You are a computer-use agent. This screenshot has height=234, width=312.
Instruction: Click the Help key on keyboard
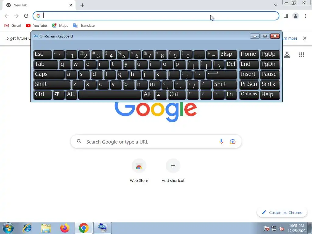pyautogui.click(x=270, y=95)
